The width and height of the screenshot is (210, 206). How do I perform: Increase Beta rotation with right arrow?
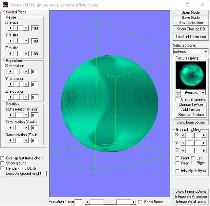[x=26, y=128]
